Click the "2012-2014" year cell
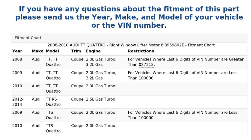 click(x=18, y=102)
